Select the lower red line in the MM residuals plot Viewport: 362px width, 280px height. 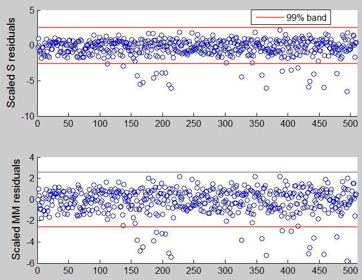(141, 226)
